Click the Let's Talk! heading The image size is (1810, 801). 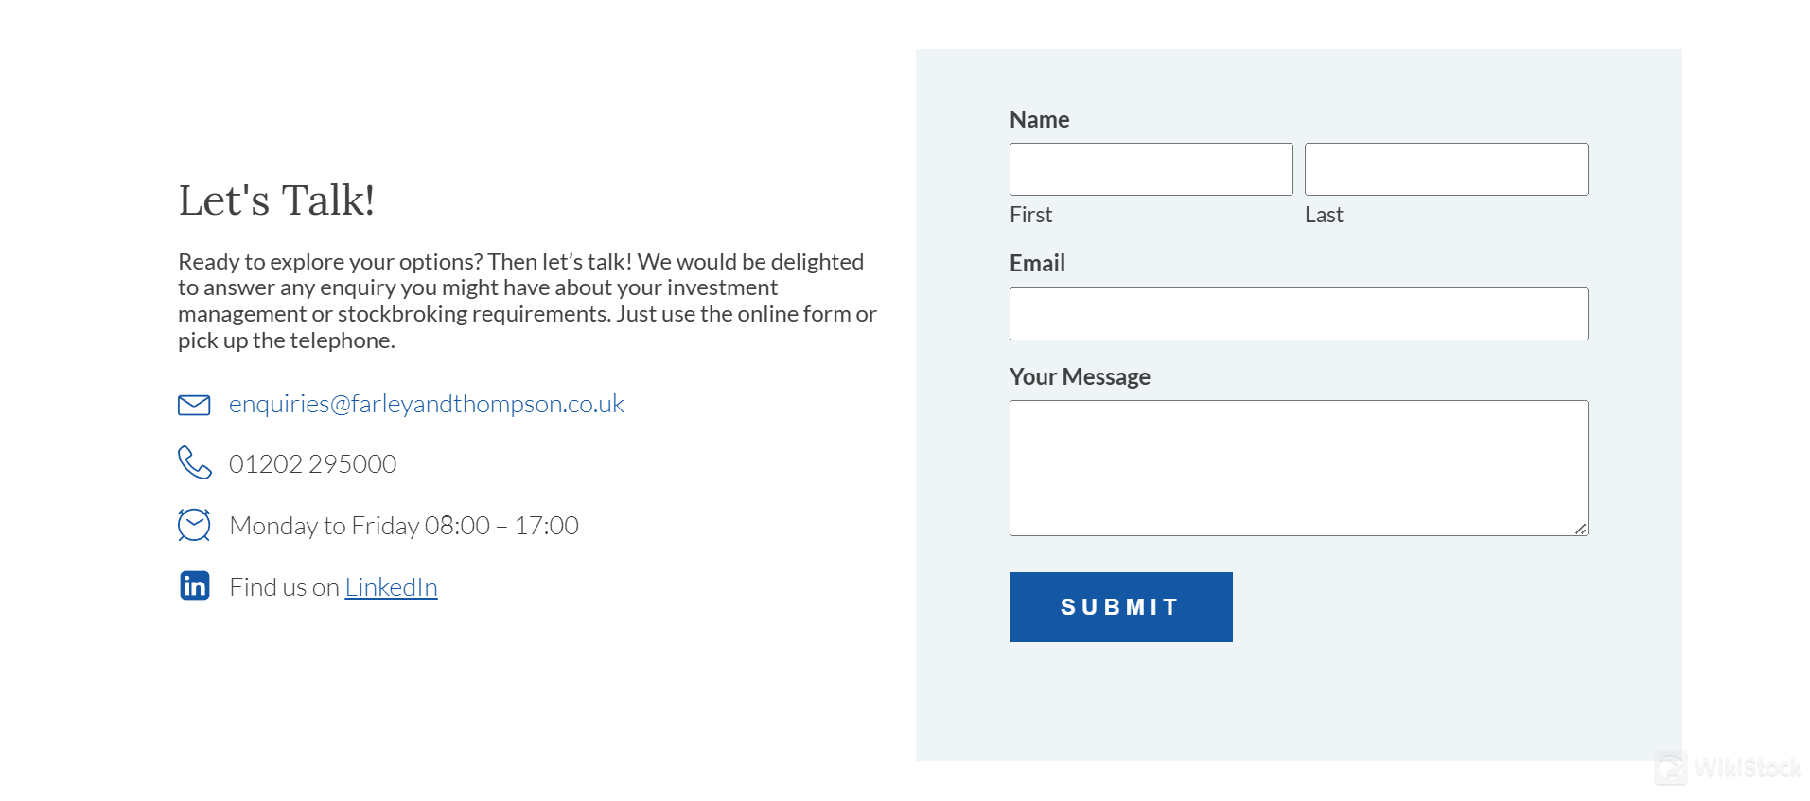276,200
